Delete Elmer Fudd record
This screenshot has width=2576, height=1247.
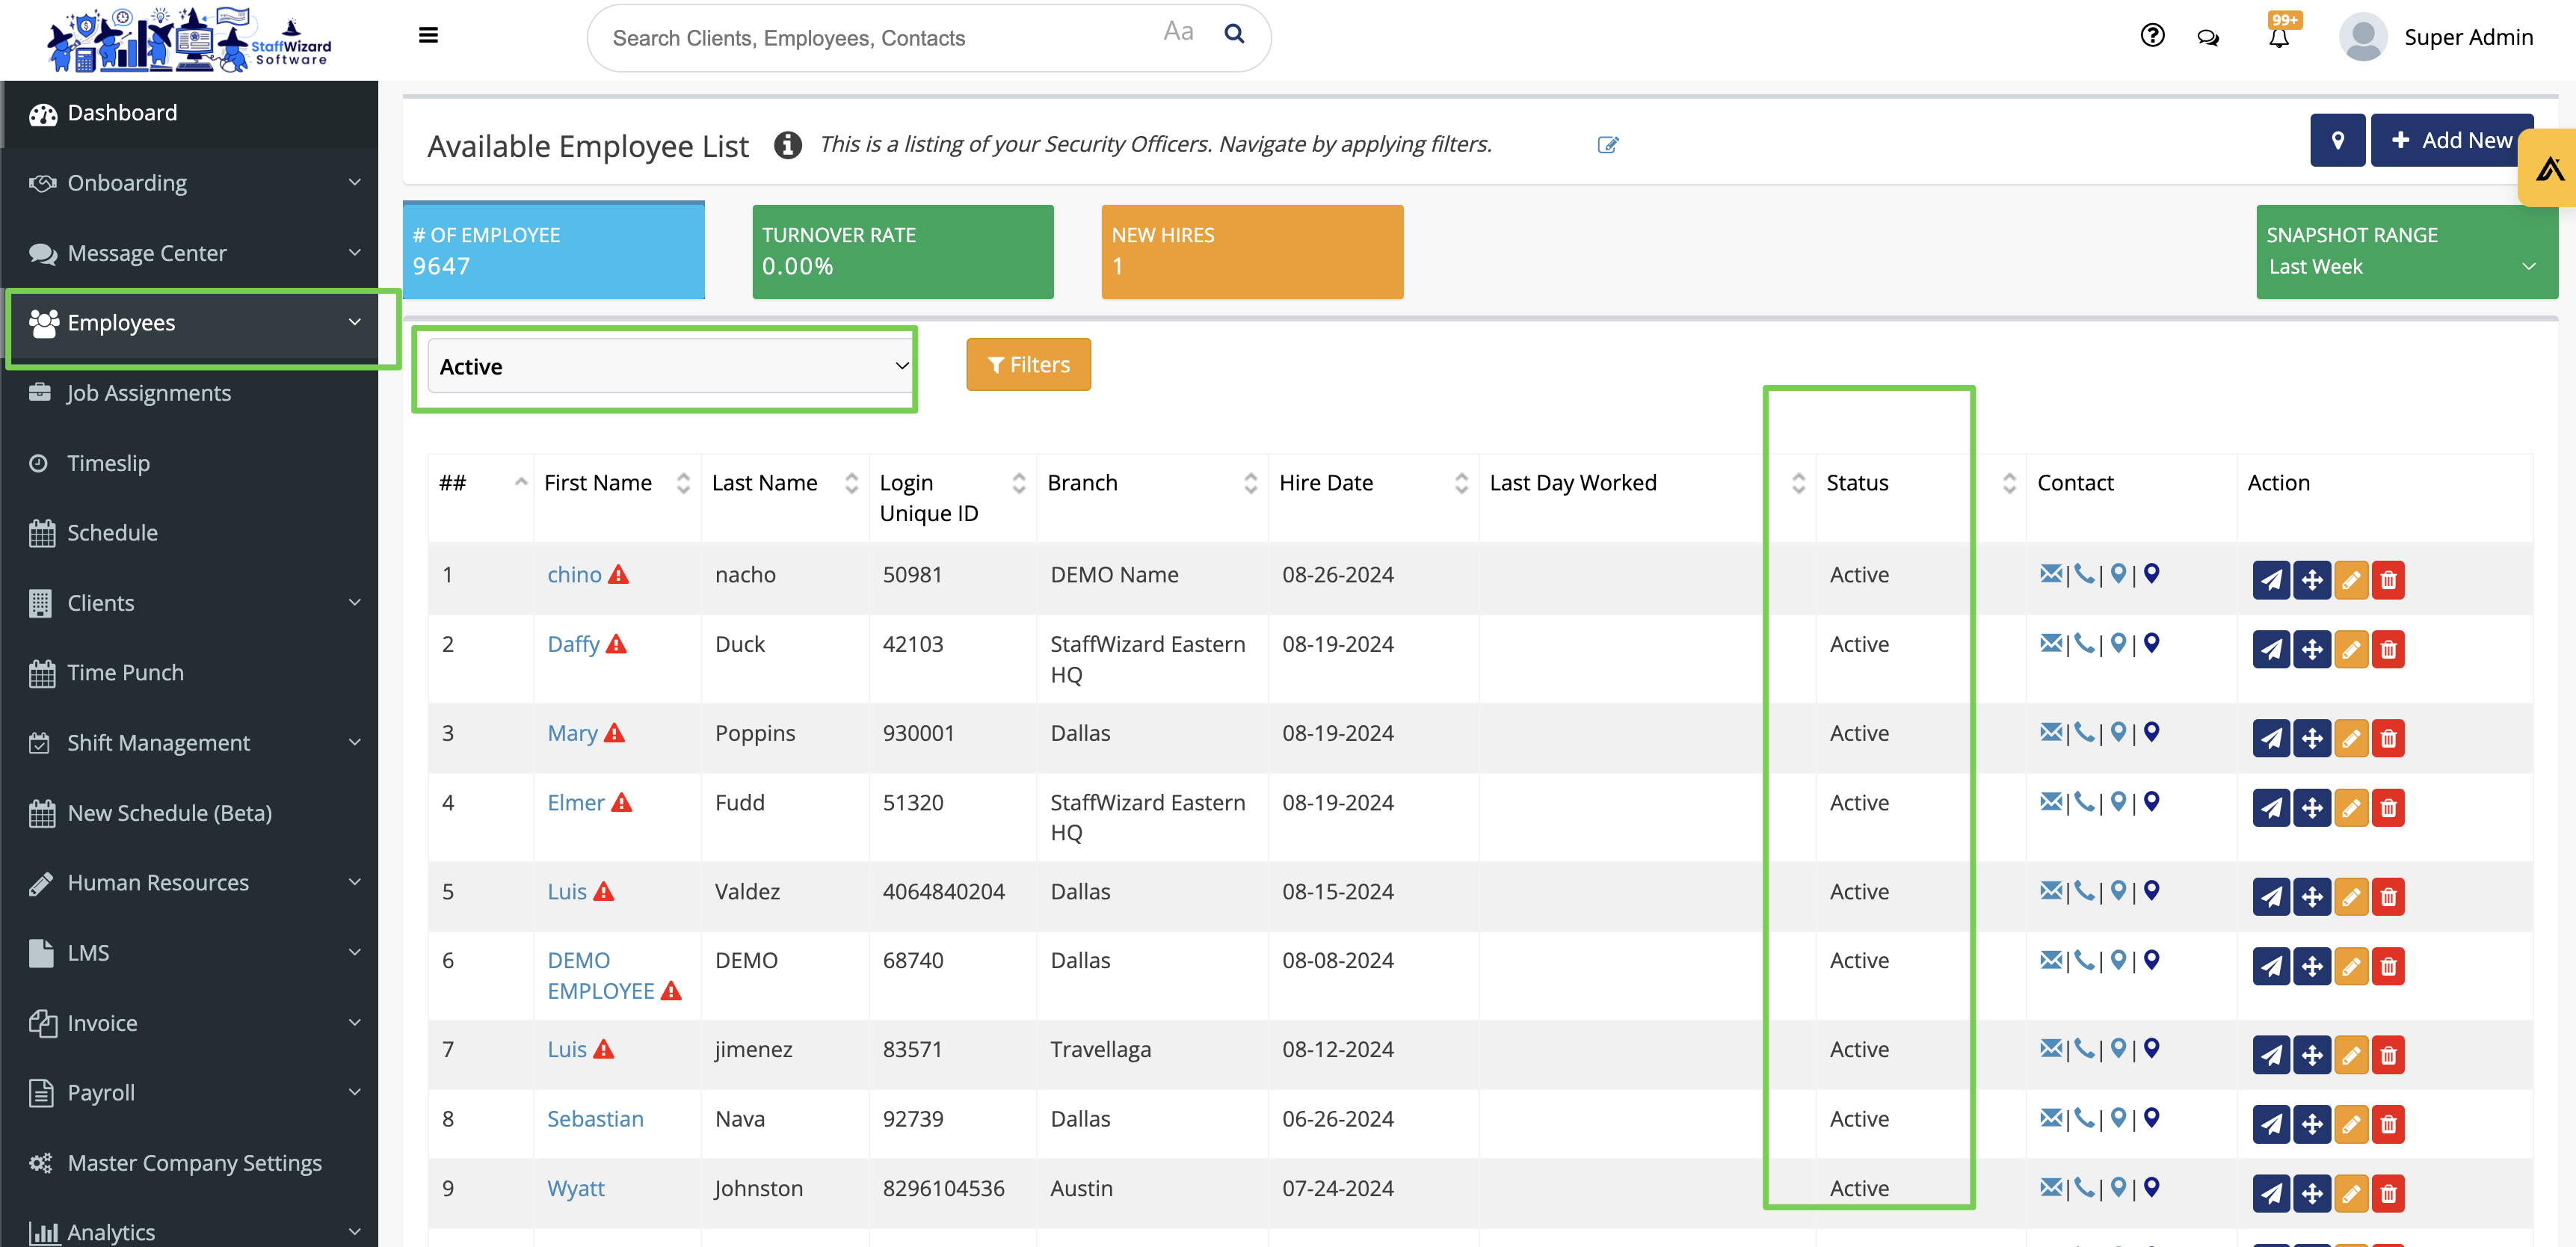2388,808
